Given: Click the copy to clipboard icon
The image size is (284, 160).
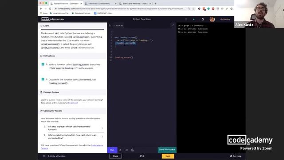Looking at the screenshot, I should [132, 150].
